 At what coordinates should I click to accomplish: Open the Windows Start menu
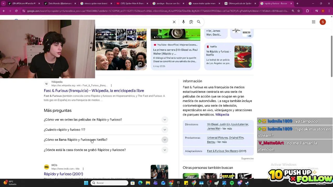tap(86, 183)
